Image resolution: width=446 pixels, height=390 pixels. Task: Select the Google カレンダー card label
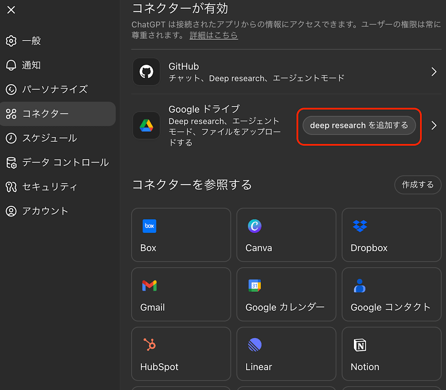pos(285,307)
